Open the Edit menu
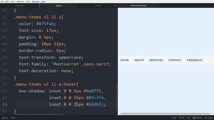Image resolution: width=214 pixels, height=120 pixels. (x=7, y=2)
